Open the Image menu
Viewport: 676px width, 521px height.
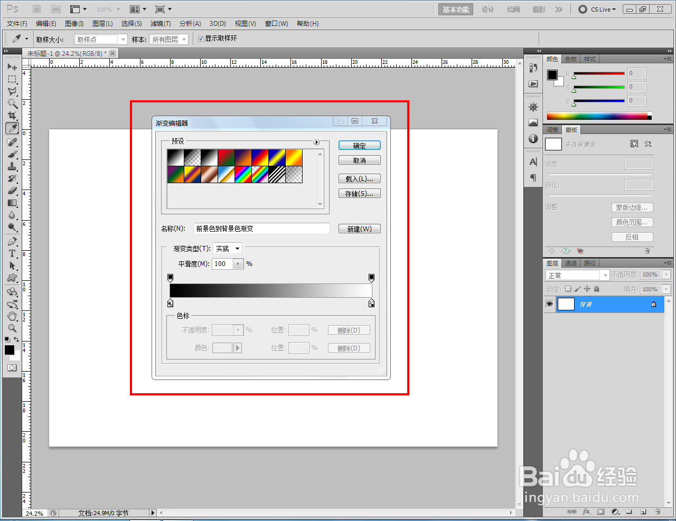[x=74, y=23]
